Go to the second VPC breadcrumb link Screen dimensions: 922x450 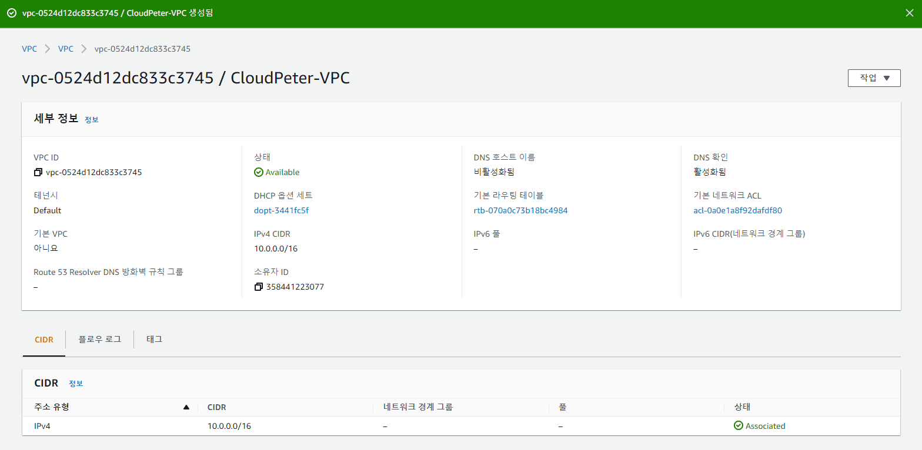[x=66, y=49]
